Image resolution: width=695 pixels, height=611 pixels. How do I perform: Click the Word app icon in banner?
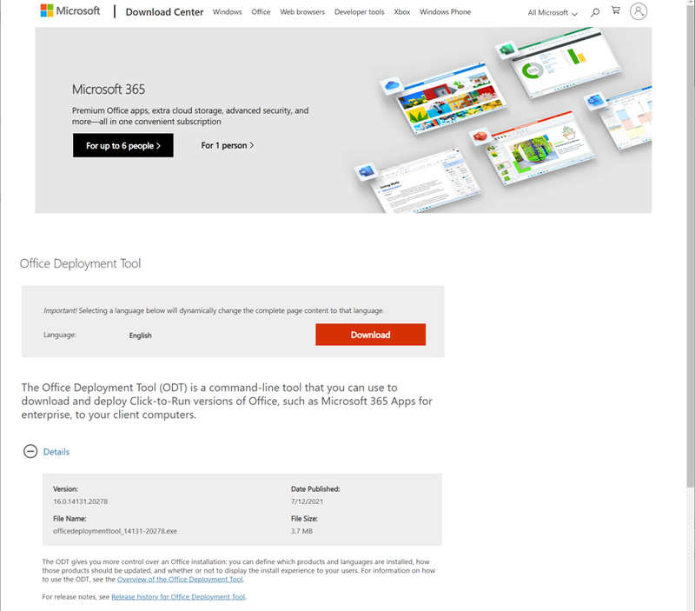click(x=366, y=171)
